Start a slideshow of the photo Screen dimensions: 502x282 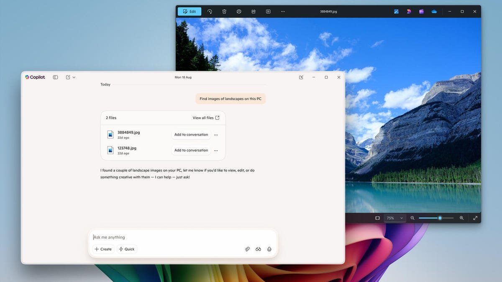pyautogui.click(x=268, y=11)
